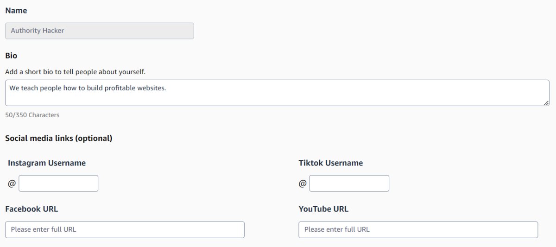Click the @ symbol beside Tiktok input
The width and height of the screenshot is (556, 247).
tap(303, 184)
